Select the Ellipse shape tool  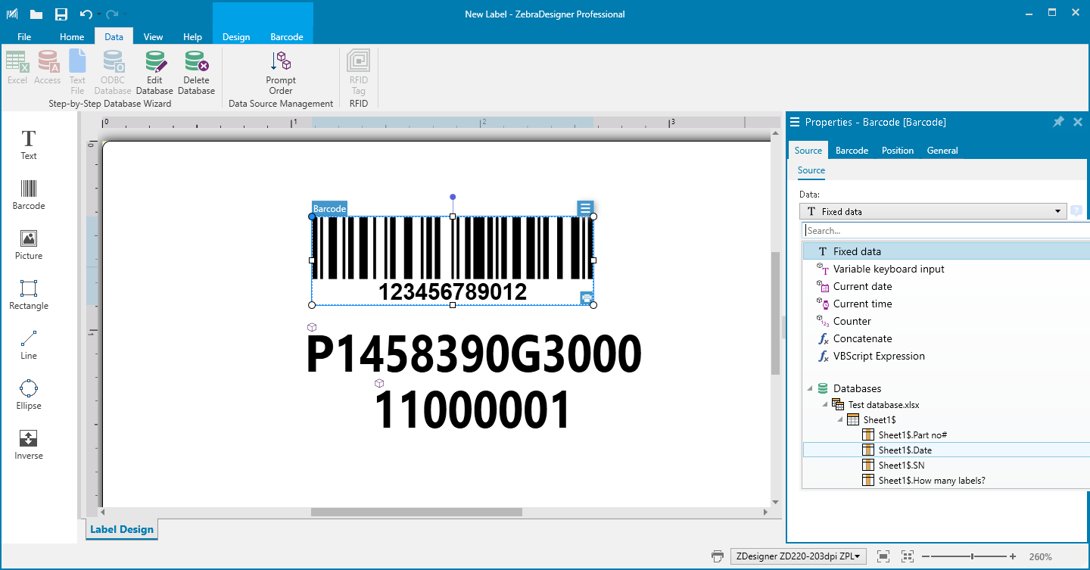click(x=29, y=394)
